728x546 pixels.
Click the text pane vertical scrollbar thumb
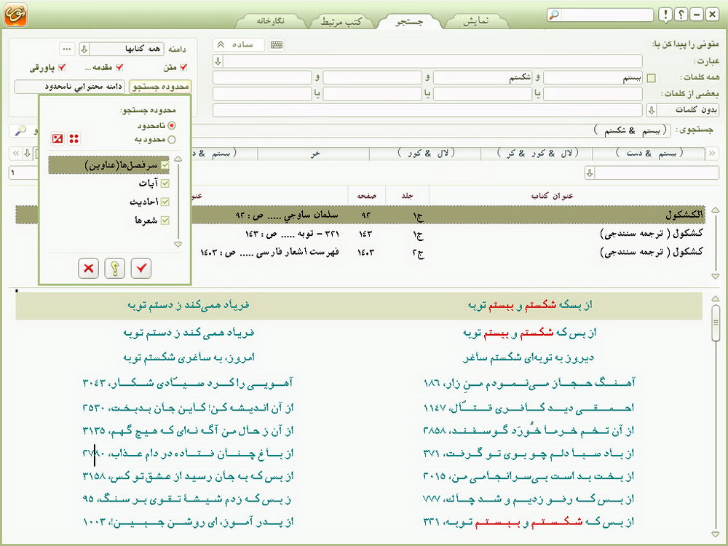click(716, 323)
